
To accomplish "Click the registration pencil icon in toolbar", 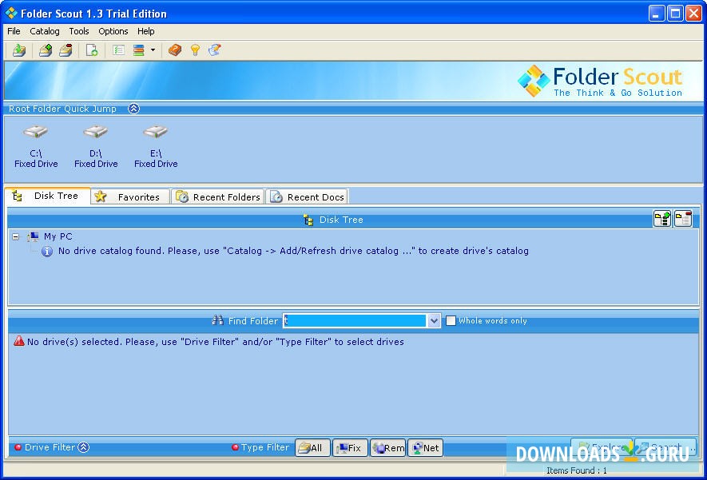I will point(215,50).
